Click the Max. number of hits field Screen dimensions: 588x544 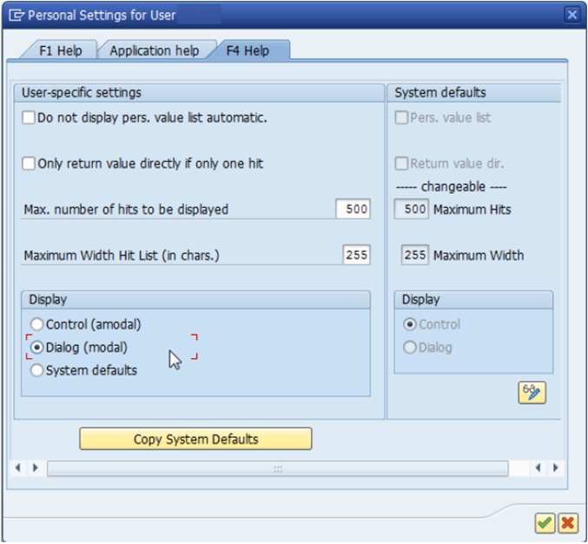pos(353,209)
